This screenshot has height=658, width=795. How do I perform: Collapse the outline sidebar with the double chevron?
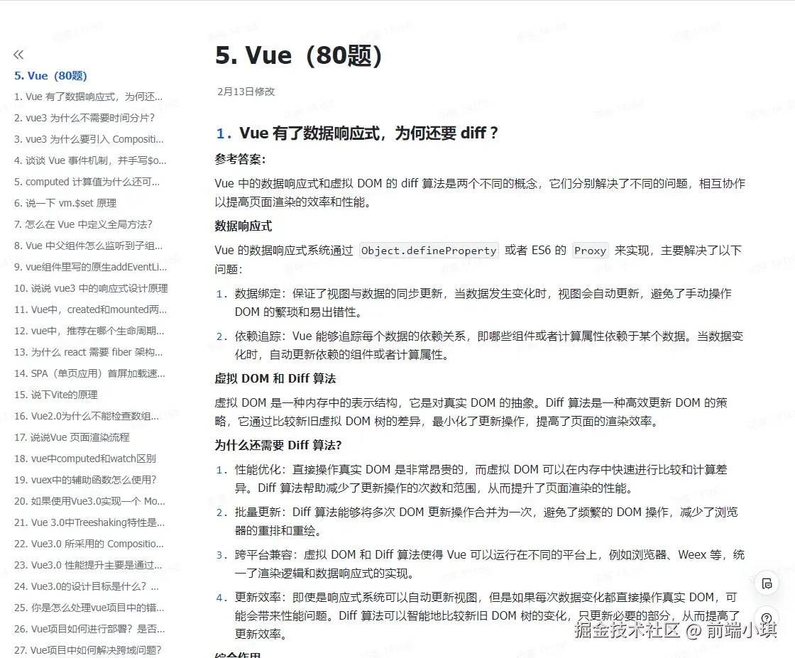point(18,55)
